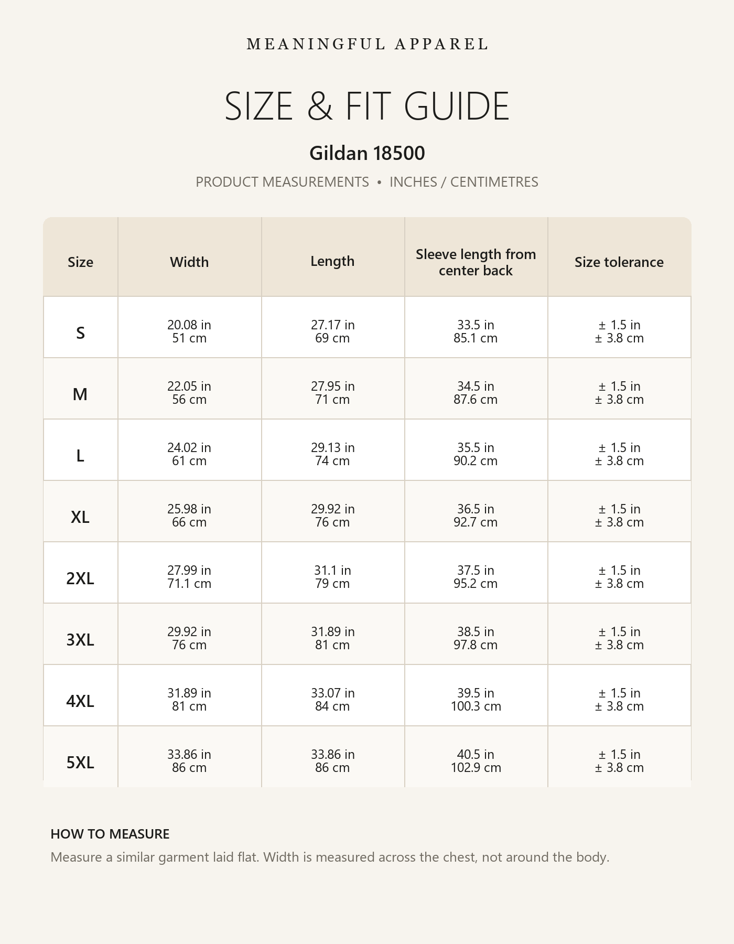
Task: Select the Width column header
Action: [x=189, y=262]
